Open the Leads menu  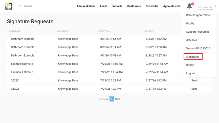pyautogui.click(x=104, y=6)
